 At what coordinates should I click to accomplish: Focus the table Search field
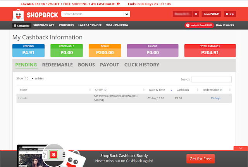point(212,79)
